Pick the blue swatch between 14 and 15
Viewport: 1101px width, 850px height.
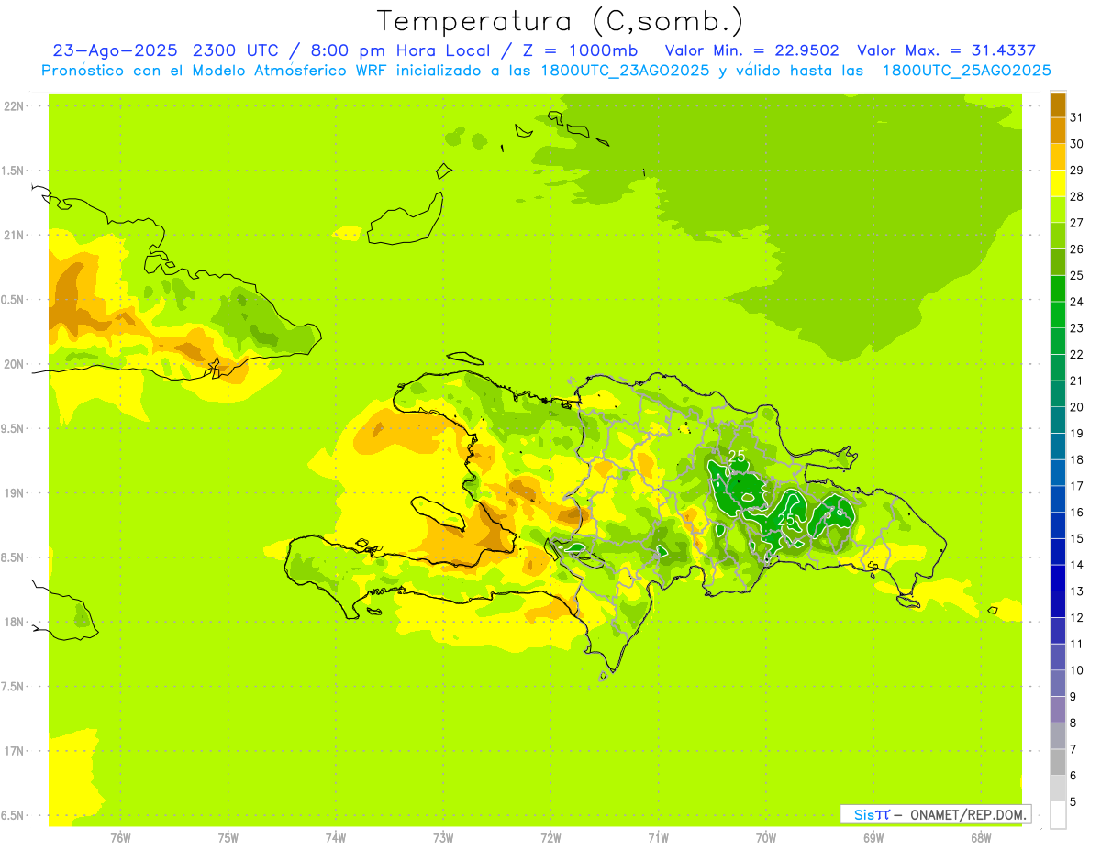coord(1058,551)
